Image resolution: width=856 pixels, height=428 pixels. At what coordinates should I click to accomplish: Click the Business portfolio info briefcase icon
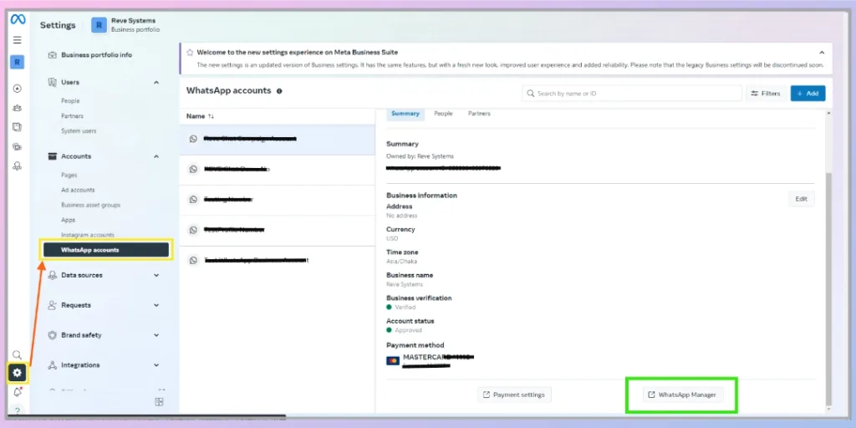(53, 55)
